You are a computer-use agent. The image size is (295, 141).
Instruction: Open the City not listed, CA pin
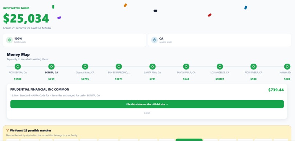click(x=85, y=66)
